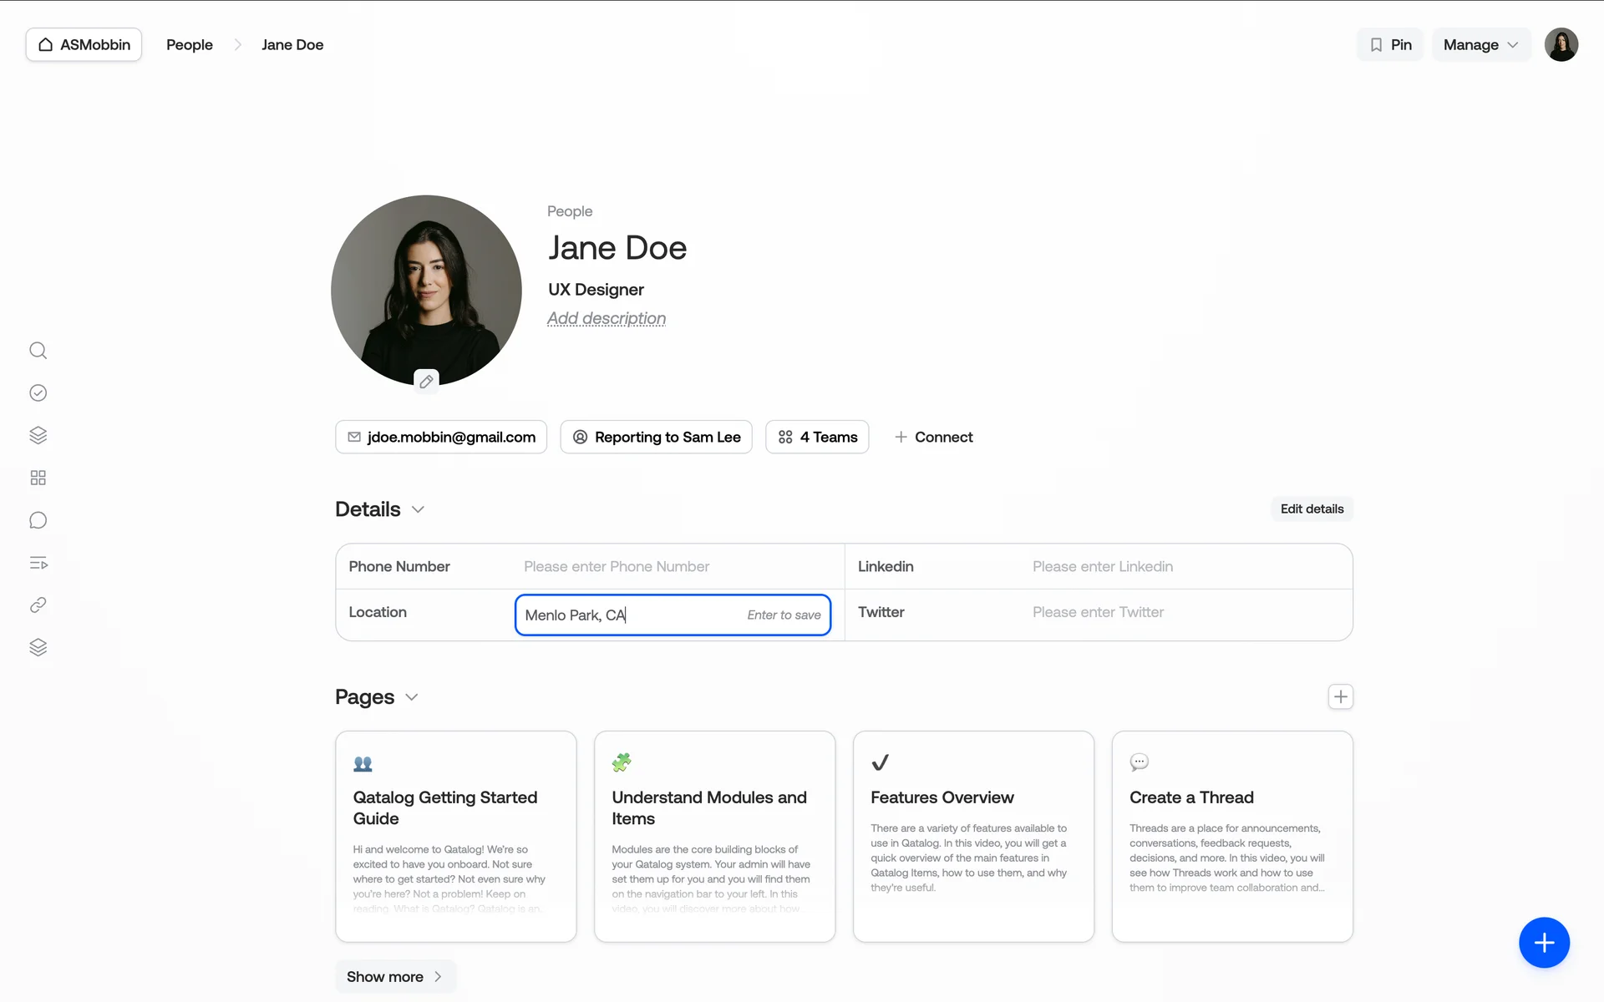Edit profile photo with pencil icon
1604x1002 pixels.
pos(426,382)
